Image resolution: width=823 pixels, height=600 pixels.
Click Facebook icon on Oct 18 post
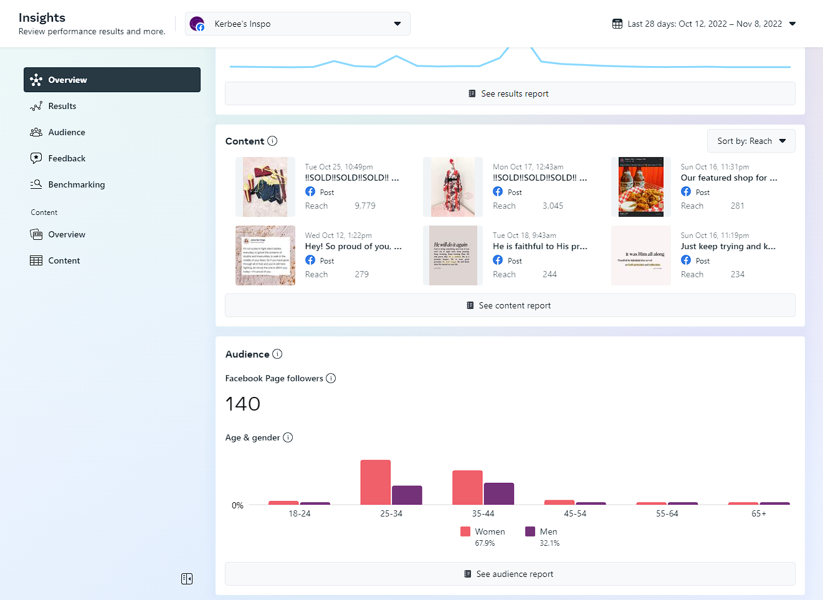click(498, 260)
